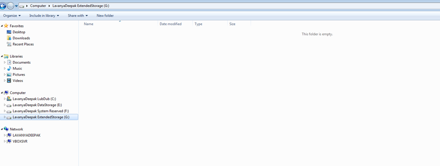Click the Computer icon in the navigation pane
Screen dimensions: 440x166
tap(6, 93)
